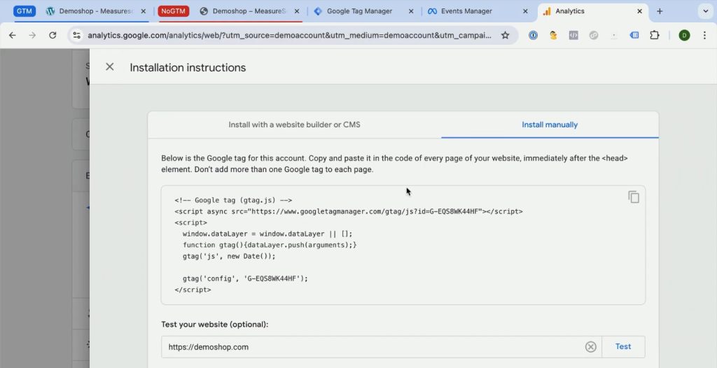
Task: Click the grey link extension icon
Action: (594, 35)
